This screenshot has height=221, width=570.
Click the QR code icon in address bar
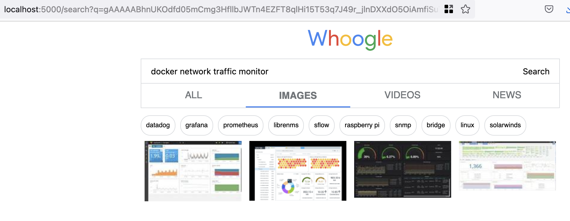(449, 9)
